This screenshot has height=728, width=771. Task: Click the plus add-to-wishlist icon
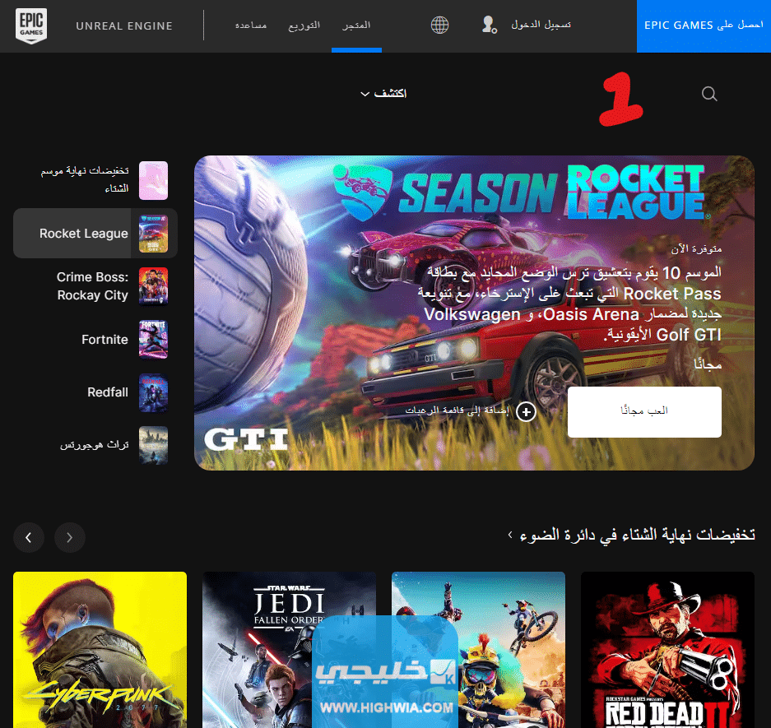tap(526, 412)
